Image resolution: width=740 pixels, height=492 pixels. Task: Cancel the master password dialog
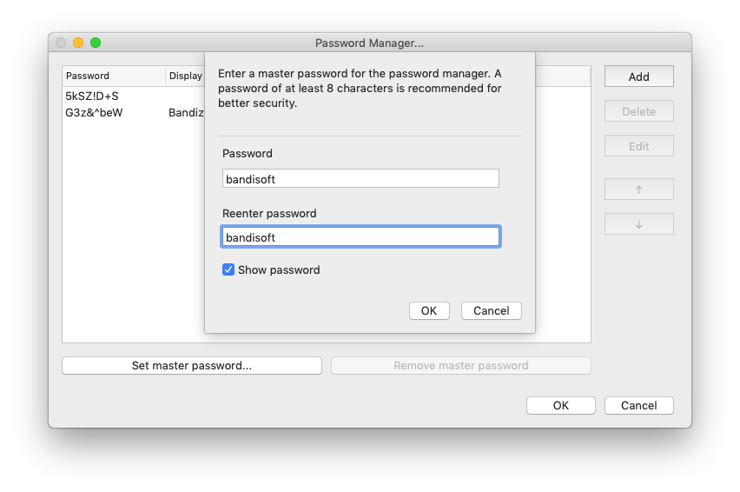491,311
